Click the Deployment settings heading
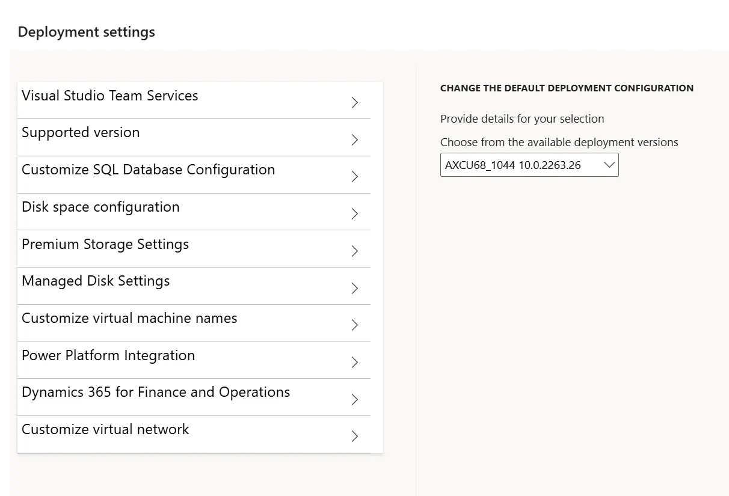This screenshot has width=729, height=496. click(x=87, y=32)
